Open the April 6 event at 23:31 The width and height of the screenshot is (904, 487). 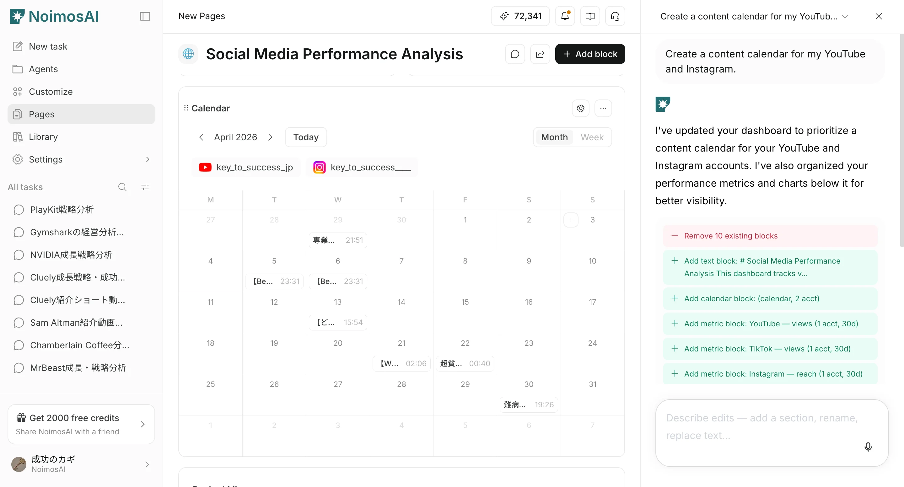click(338, 281)
